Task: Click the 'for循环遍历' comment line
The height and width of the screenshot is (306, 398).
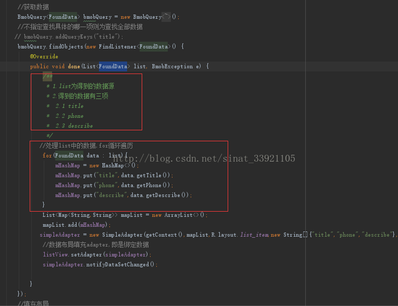Action: [x=86, y=146]
